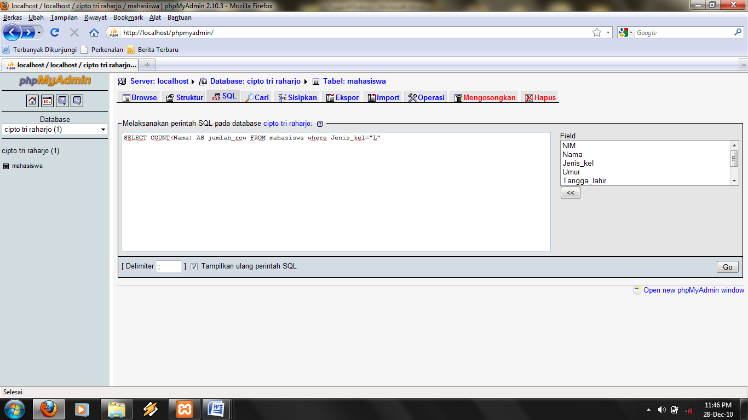Open Terbanyak Dikunjungi bookmark

coord(39,49)
